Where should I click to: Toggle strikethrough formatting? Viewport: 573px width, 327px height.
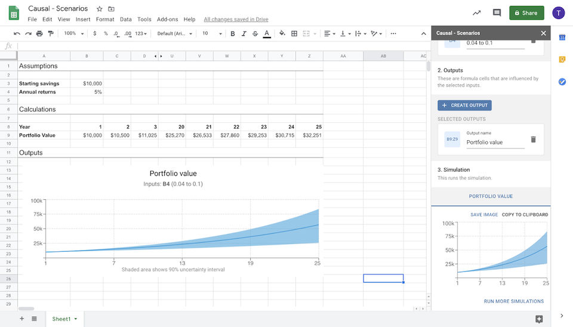[255, 33]
